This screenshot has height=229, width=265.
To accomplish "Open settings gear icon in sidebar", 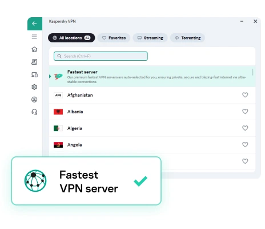I will click(x=34, y=87).
